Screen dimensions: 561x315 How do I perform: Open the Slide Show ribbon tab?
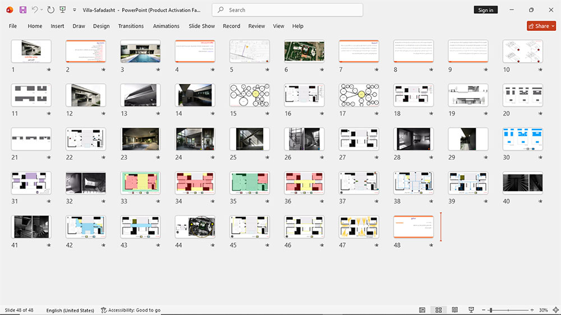tap(202, 26)
